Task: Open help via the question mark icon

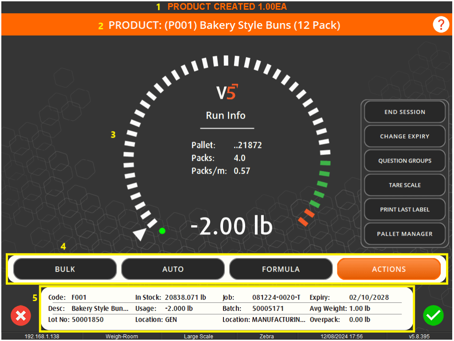Action: 441,24
